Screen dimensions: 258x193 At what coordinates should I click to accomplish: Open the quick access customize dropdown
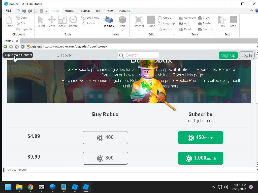(46, 11)
